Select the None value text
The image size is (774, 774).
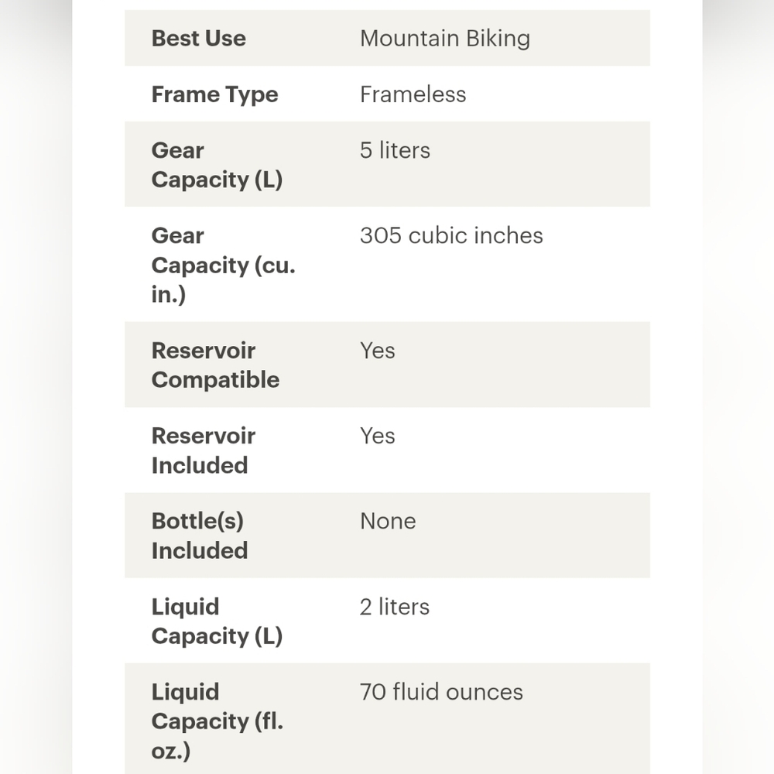388,521
